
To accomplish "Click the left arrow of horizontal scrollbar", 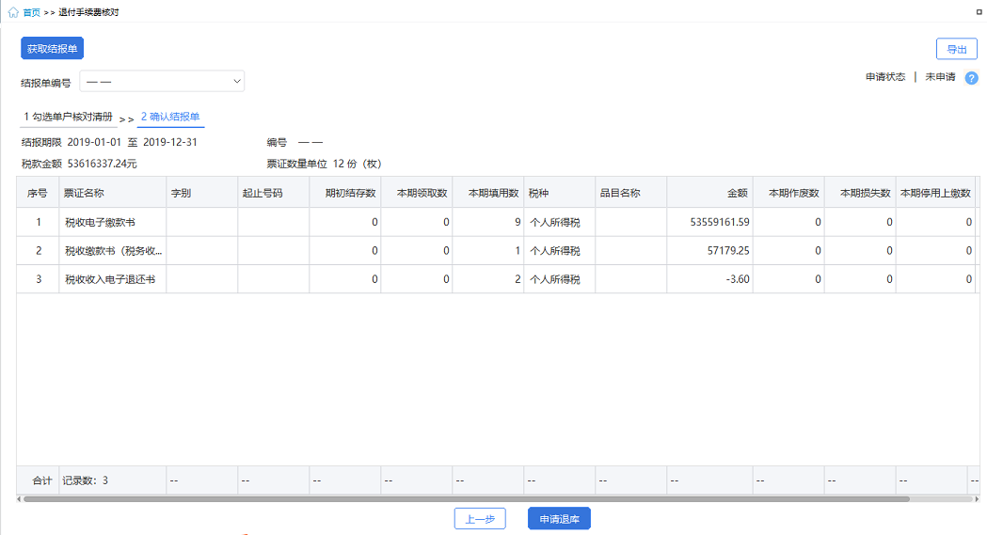I will click(x=19, y=499).
